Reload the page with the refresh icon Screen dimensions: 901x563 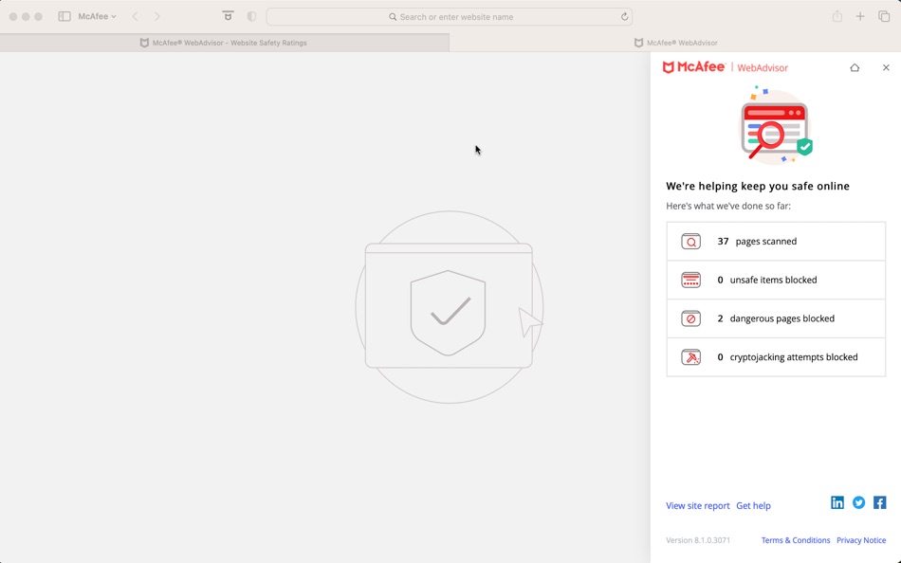click(x=624, y=17)
